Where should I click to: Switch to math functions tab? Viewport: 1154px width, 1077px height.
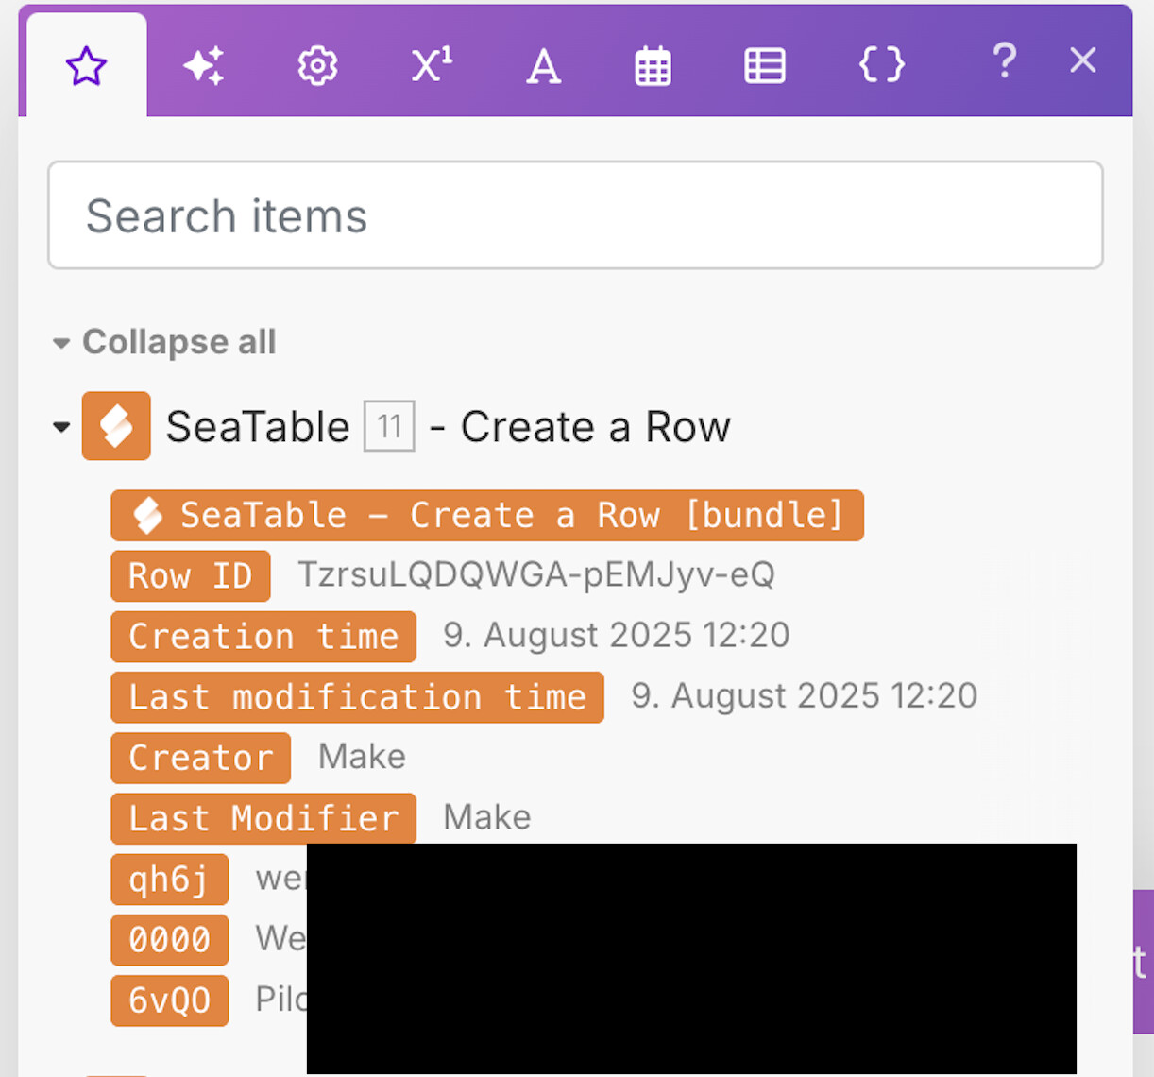click(432, 66)
